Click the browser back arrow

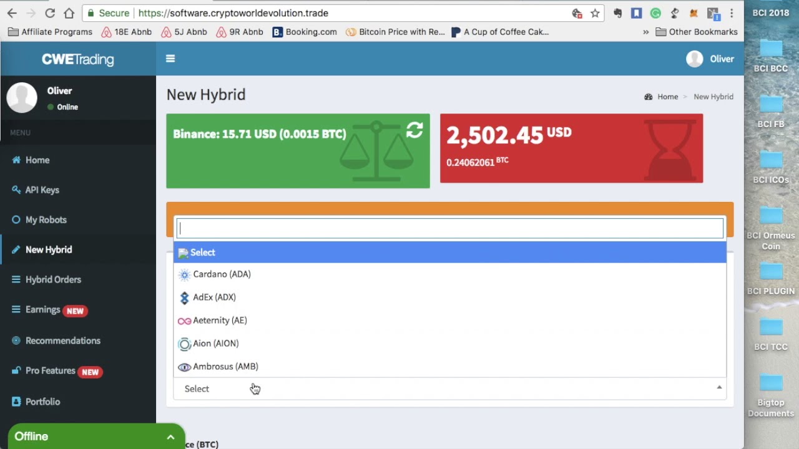[12, 13]
